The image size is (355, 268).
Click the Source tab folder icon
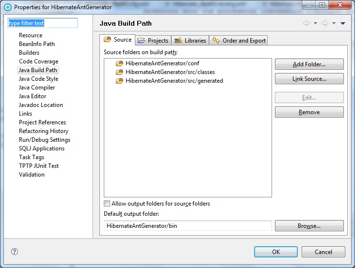pyautogui.click(x=107, y=40)
